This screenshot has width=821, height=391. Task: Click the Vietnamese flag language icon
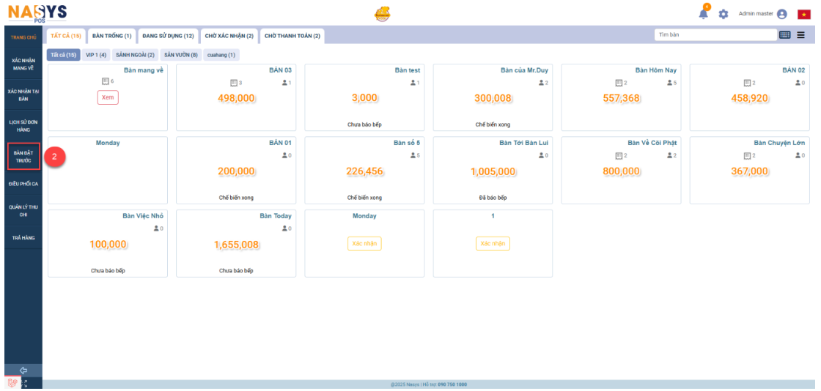point(803,14)
